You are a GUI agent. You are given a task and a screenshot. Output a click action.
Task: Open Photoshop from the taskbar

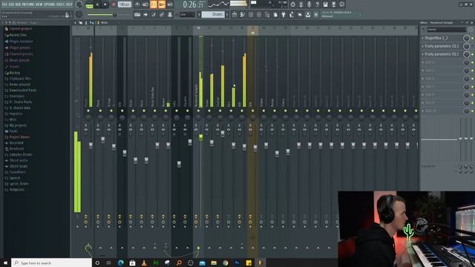[x=237, y=263]
